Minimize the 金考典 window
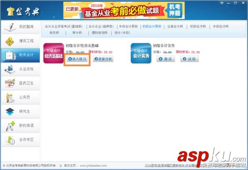The height and width of the screenshot is (170, 248). [x=229, y=3]
